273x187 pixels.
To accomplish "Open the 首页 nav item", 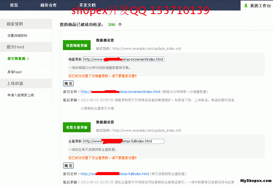I will (x=14, y=5).
